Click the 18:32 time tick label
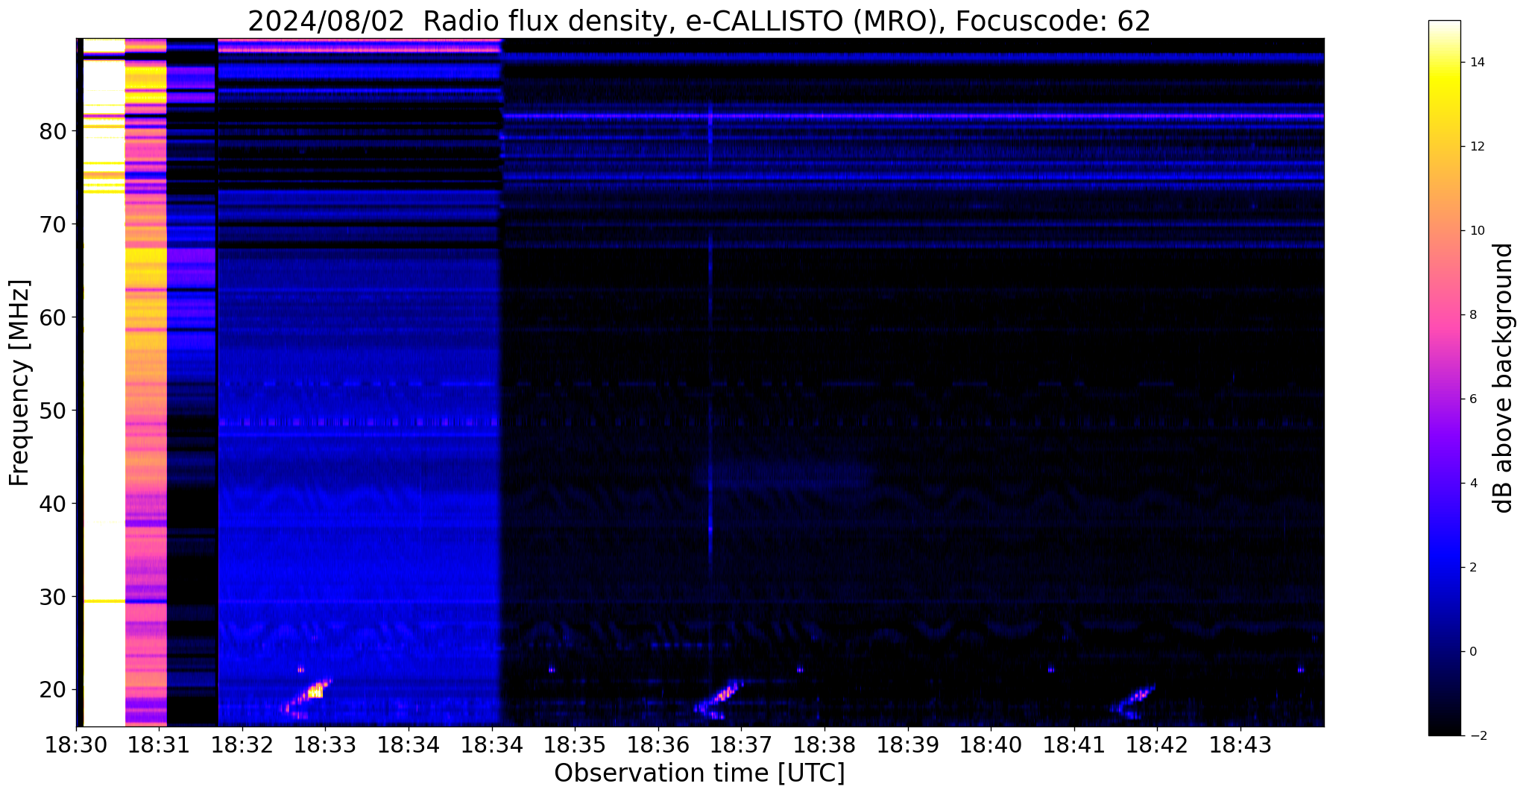The width and height of the screenshot is (1526, 795). coord(242,746)
